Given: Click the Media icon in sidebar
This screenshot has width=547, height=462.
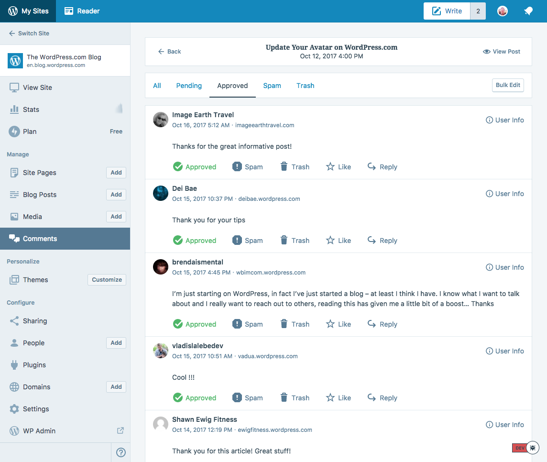Looking at the screenshot, I should [x=14, y=217].
